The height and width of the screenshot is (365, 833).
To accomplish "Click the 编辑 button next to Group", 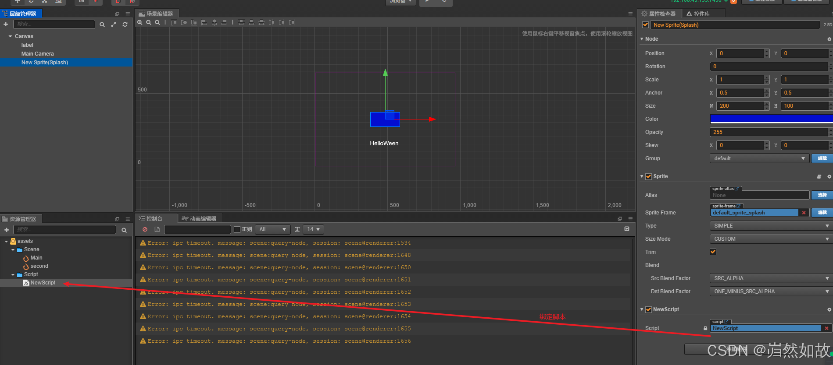I will (822, 158).
